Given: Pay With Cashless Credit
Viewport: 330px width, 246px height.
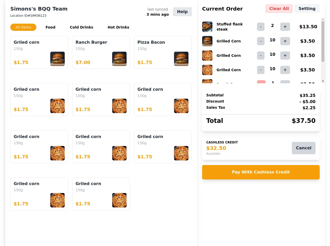Looking at the screenshot, I should click(x=261, y=172).
